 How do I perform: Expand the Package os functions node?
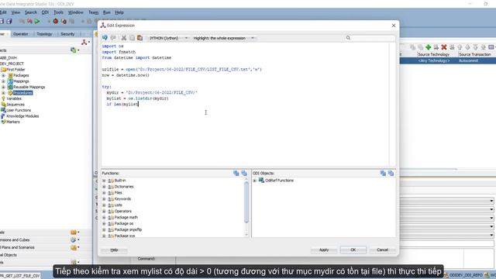coord(104,224)
